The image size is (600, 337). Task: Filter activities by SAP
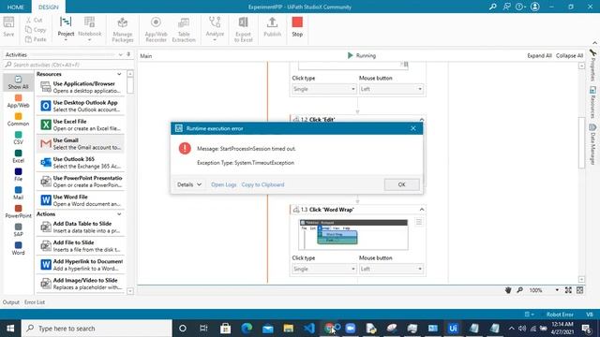[18, 229]
